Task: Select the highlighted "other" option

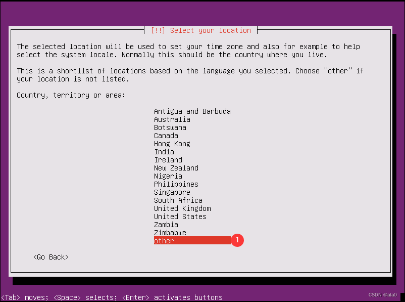Action: [x=192, y=240]
